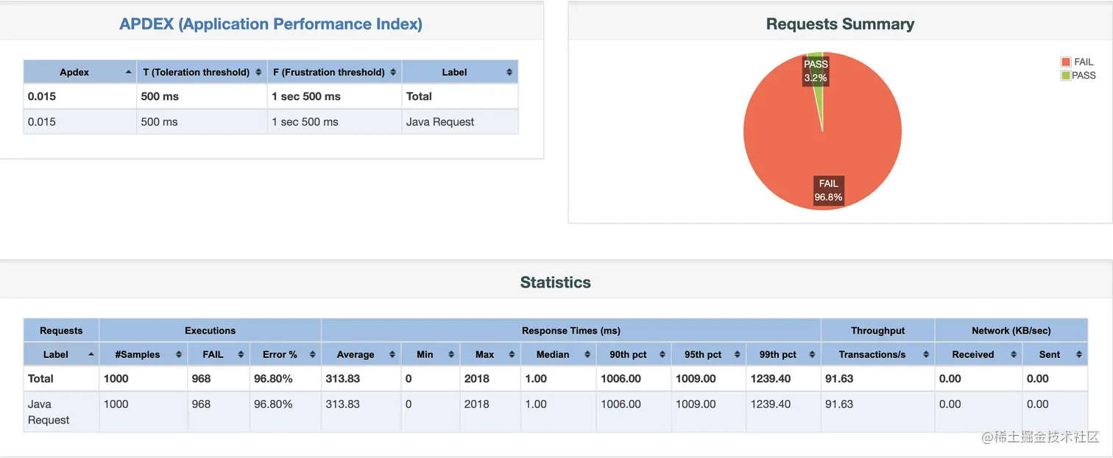Click the Requests group header
This screenshot has height=458, width=1113.
pyautogui.click(x=61, y=331)
